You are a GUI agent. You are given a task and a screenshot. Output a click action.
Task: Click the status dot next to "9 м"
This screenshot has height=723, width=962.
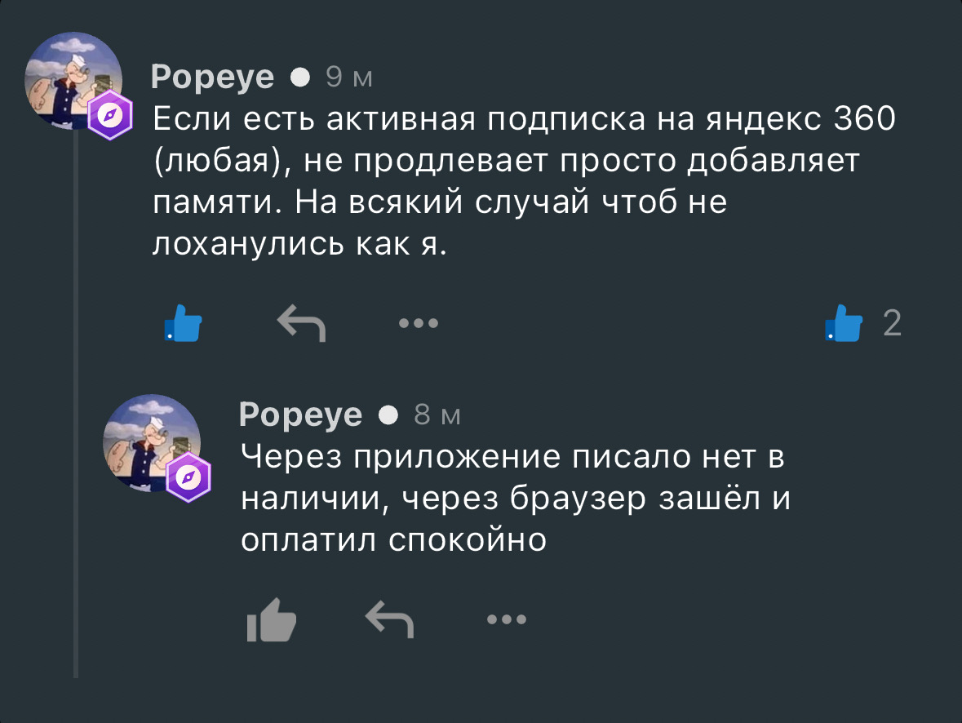[300, 77]
